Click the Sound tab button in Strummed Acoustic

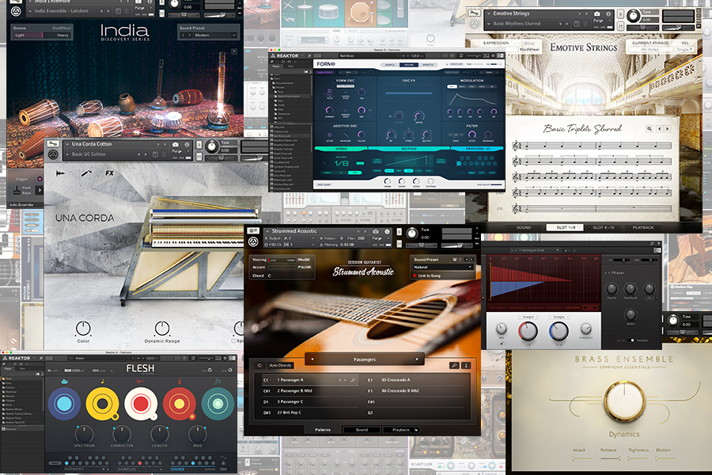(x=362, y=430)
